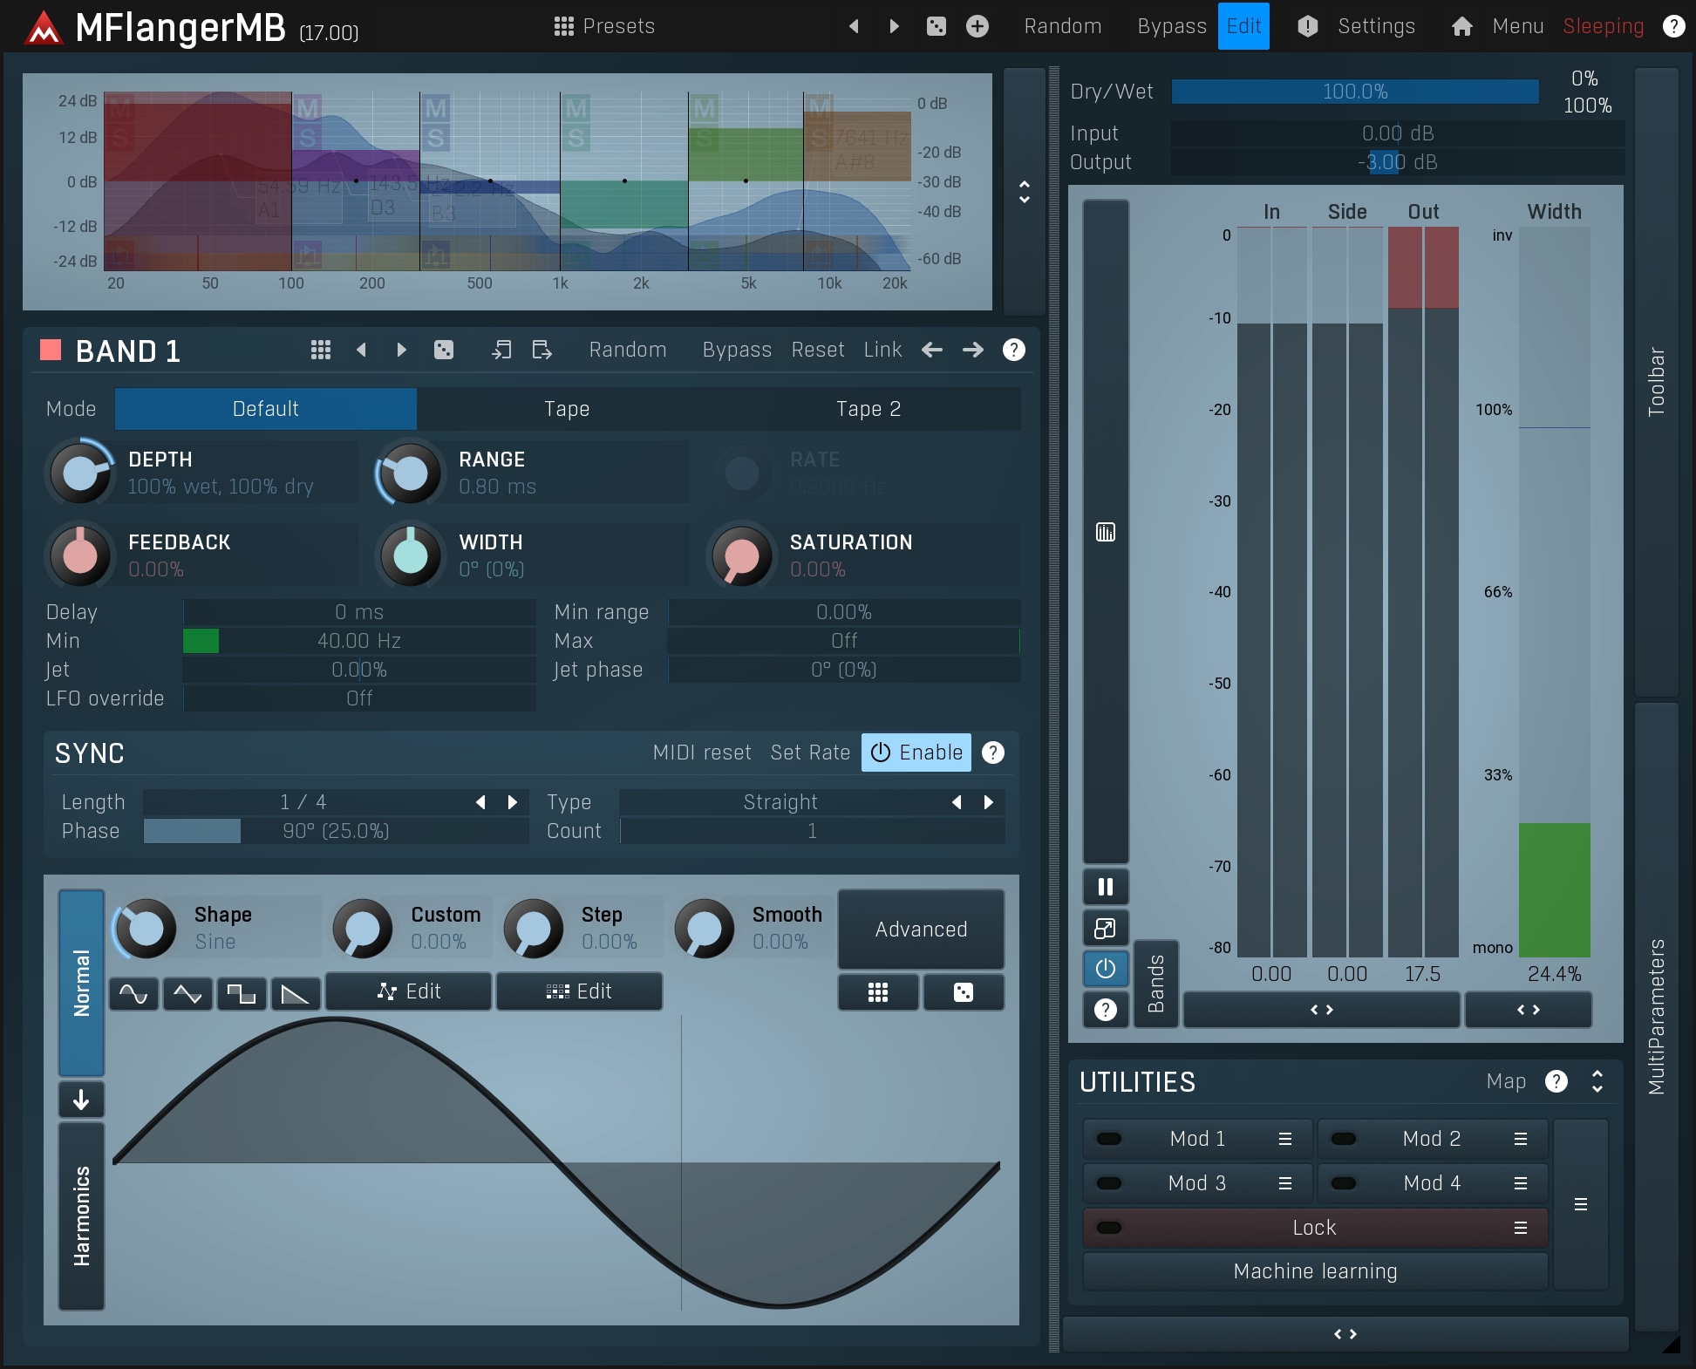The height and width of the screenshot is (1369, 1696).
Task: Collapse the Utilities panel
Action: click(x=1597, y=1081)
